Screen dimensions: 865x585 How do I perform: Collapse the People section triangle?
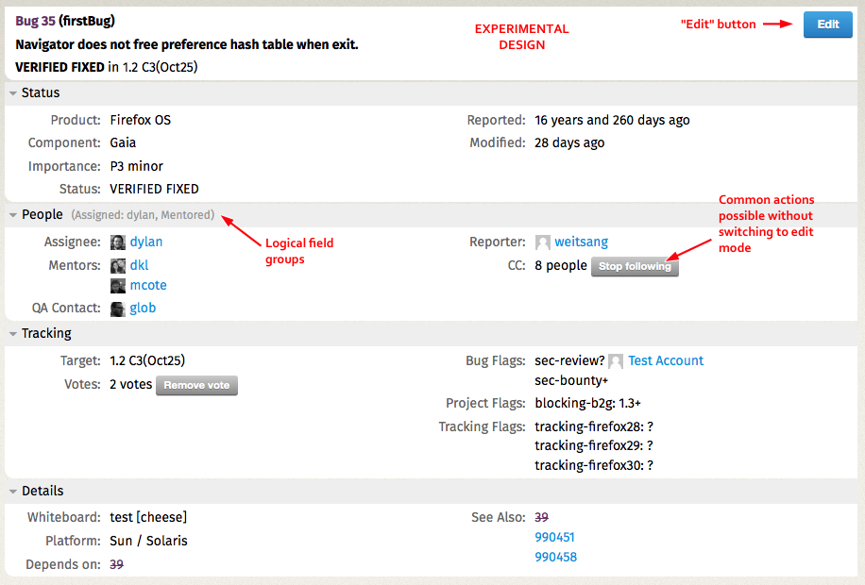(13, 215)
